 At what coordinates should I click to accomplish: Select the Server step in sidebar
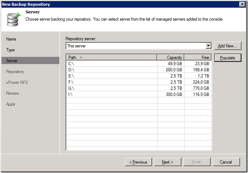click(x=12, y=61)
